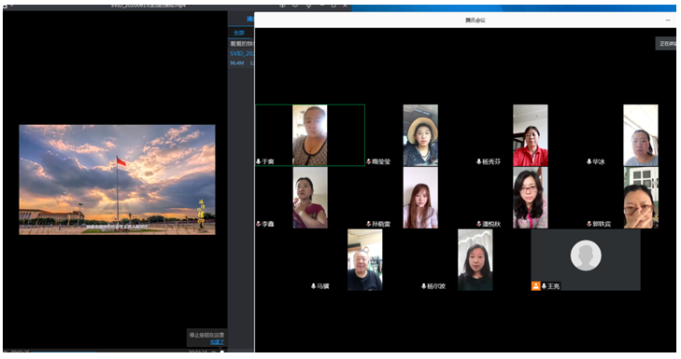Select the green-bordered active speaker video tile

pos(310,135)
